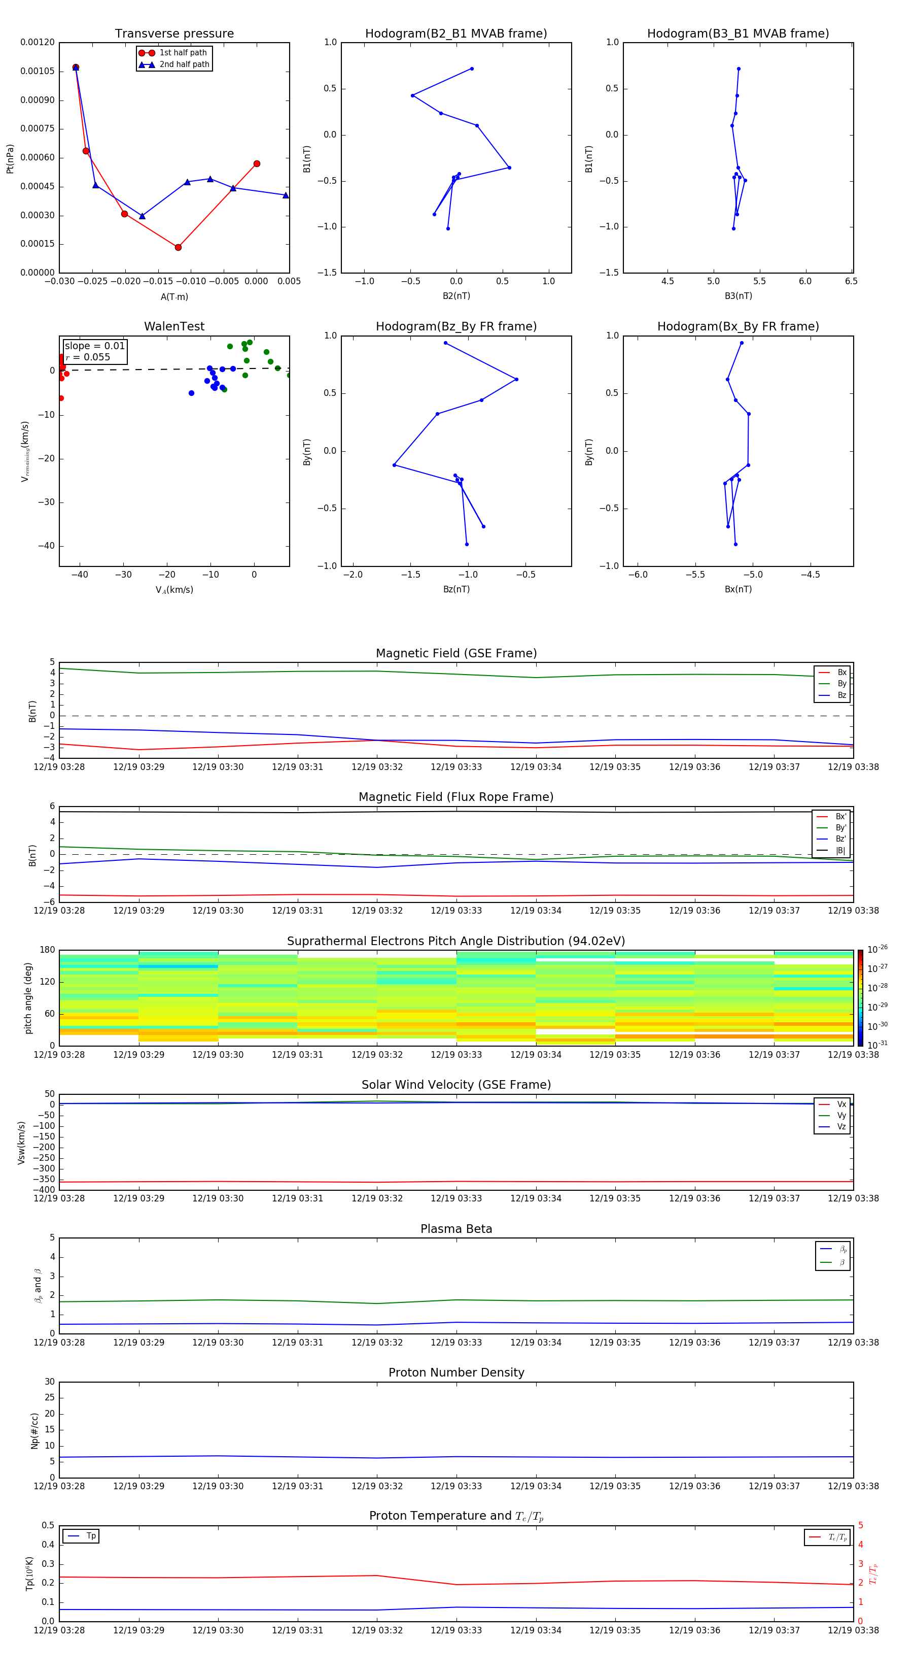913x1675 pixels.
Task: Click '2nd half path' legend entry
Action: (173, 64)
